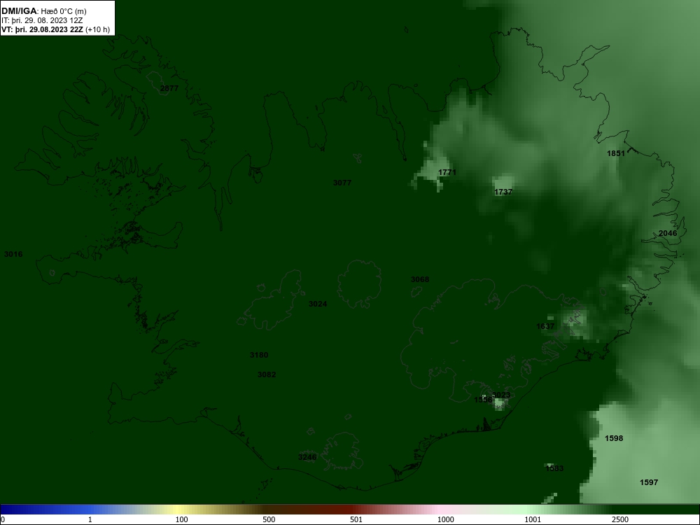Click the map value 3024
Viewport: 700px width, 525px height.
pyautogui.click(x=318, y=304)
